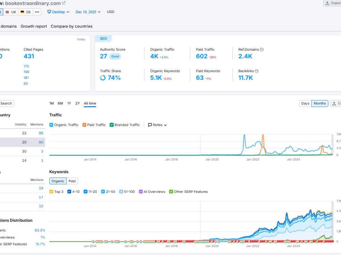This screenshot has height=255, width=341.
Task: Open Authority Score value 27
Action: point(104,56)
